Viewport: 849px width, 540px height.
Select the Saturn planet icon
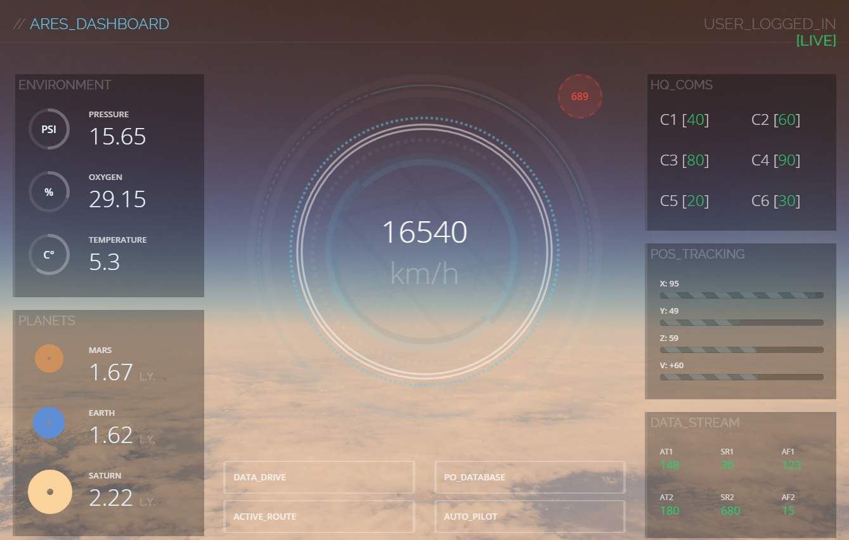point(50,492)
